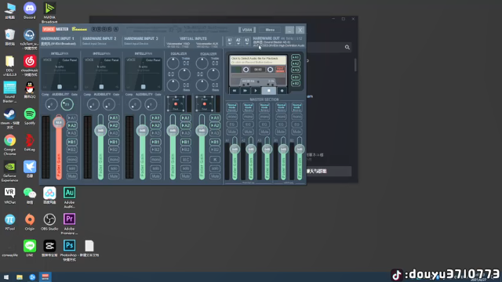Click the VAIO strip surround panner pad

pos(176,103)
